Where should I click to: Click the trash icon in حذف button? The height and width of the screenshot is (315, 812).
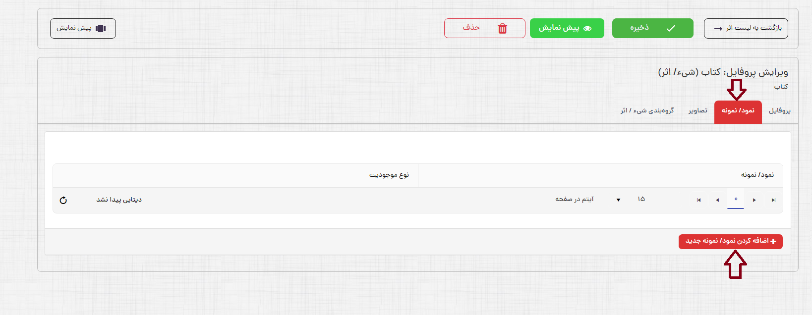[x=502, y=28]
